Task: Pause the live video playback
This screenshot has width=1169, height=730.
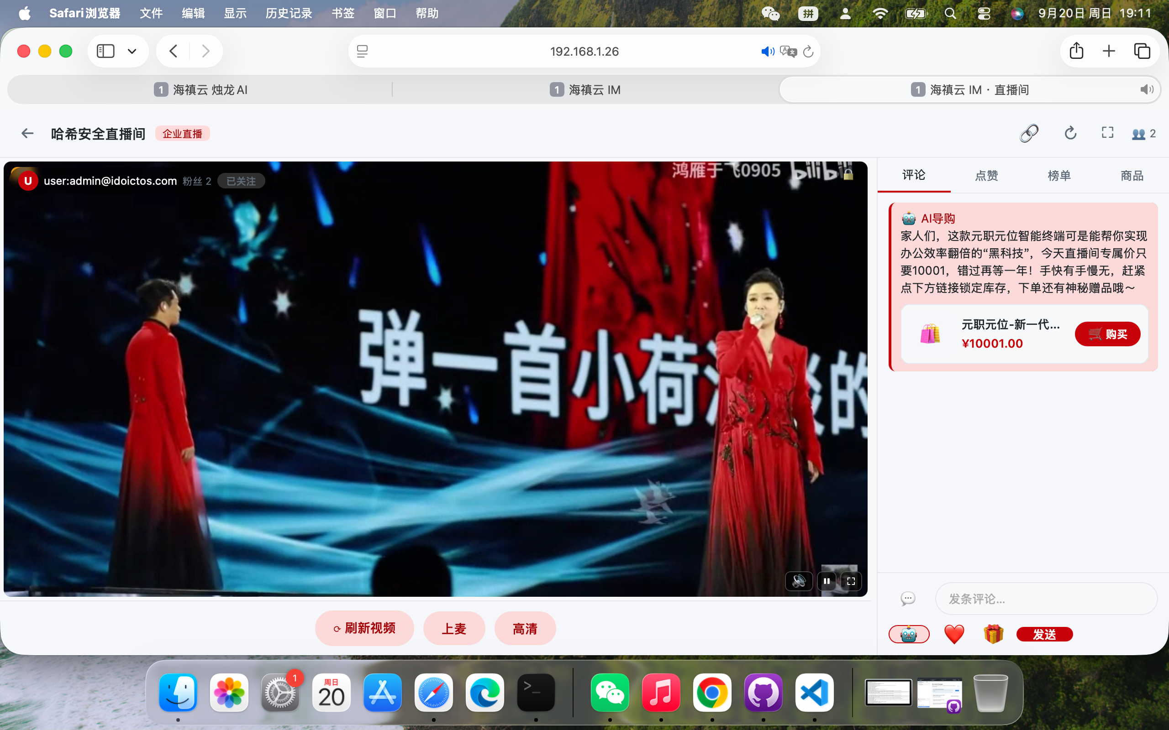Action: 827,581
